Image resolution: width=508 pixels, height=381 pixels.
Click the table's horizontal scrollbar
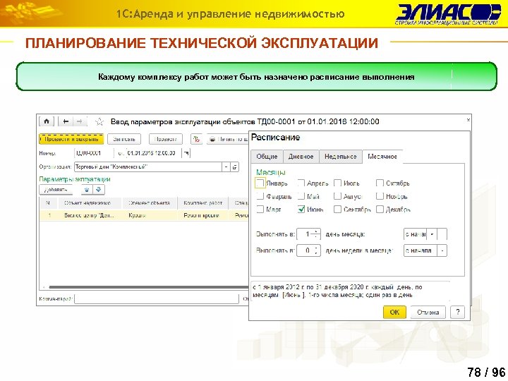point(147,287)
